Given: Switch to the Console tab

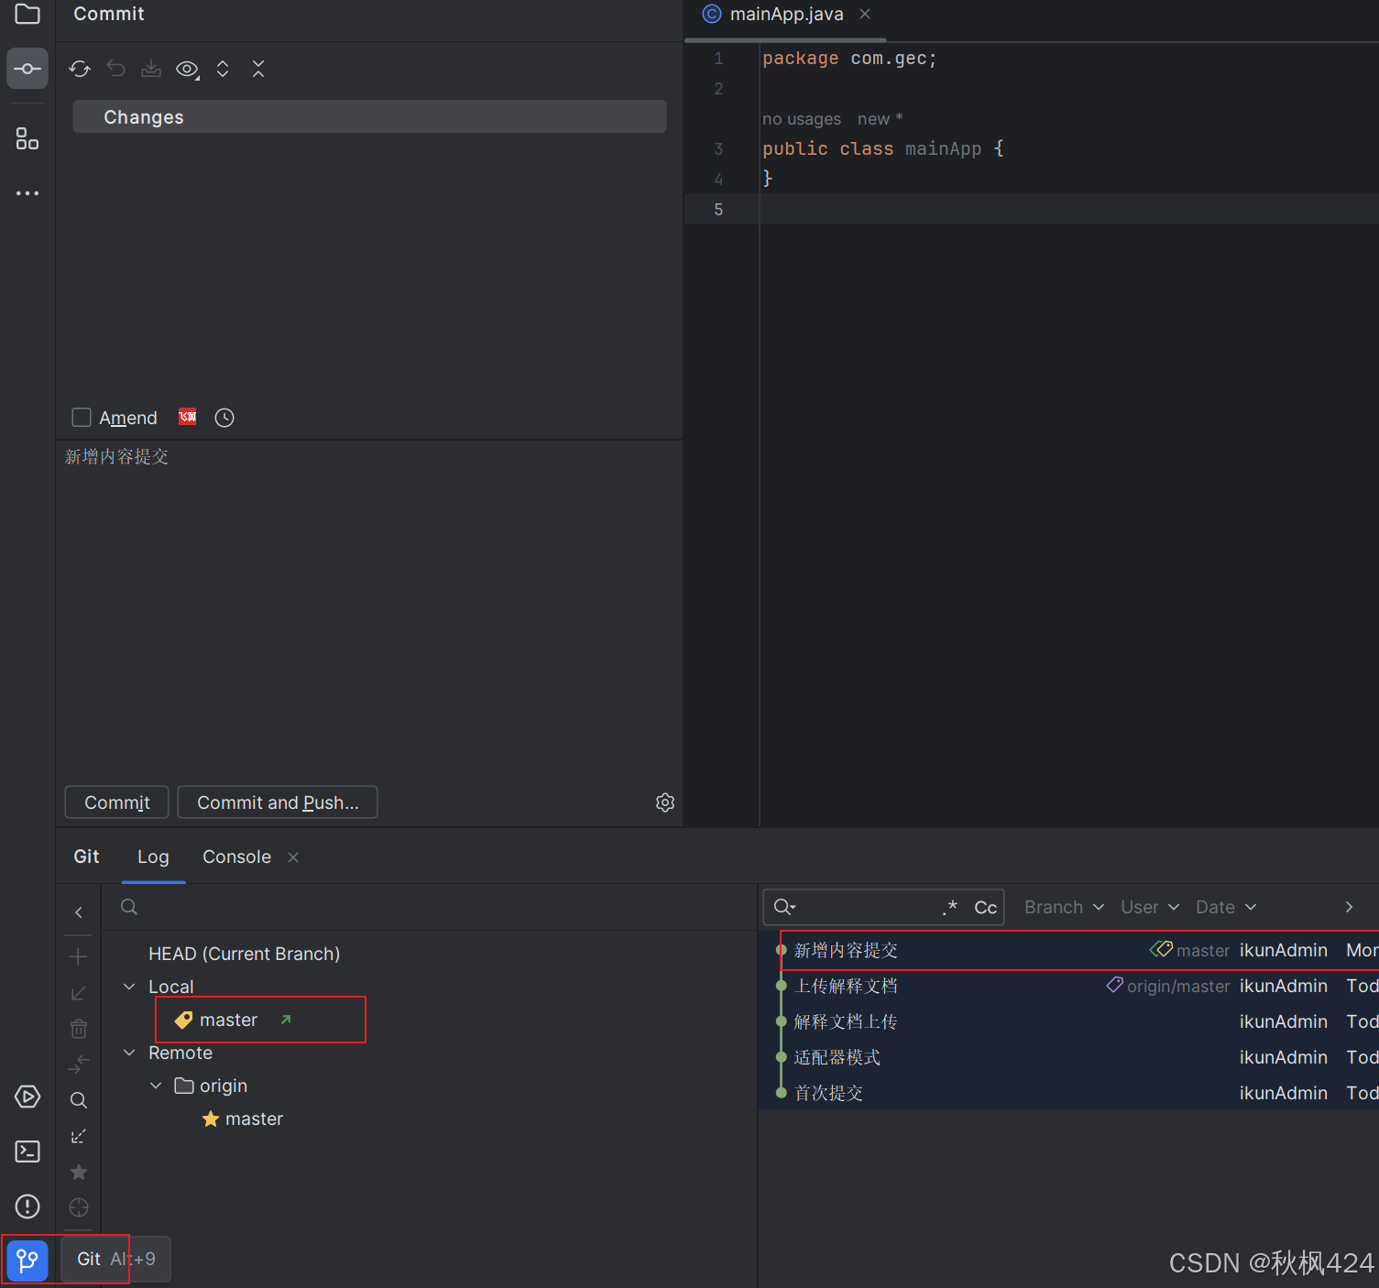Looking at the screenshot, I should click(236, 857).
